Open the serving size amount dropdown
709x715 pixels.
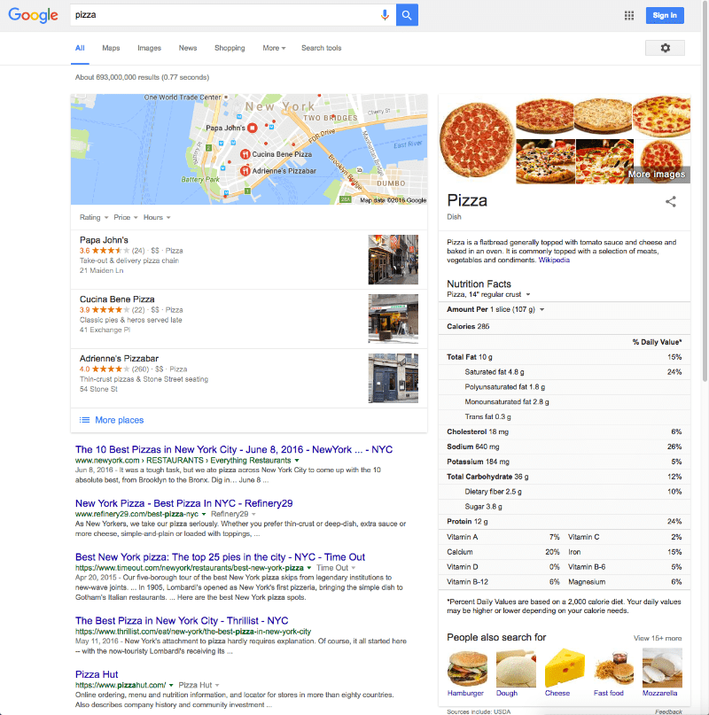point(518,309)
